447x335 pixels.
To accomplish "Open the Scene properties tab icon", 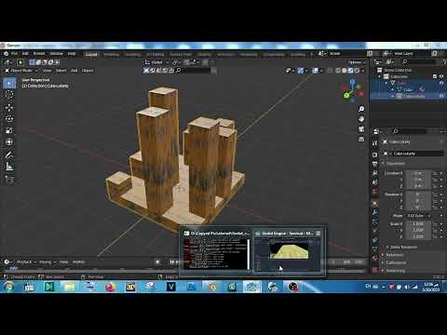I will tap(375, 182).
